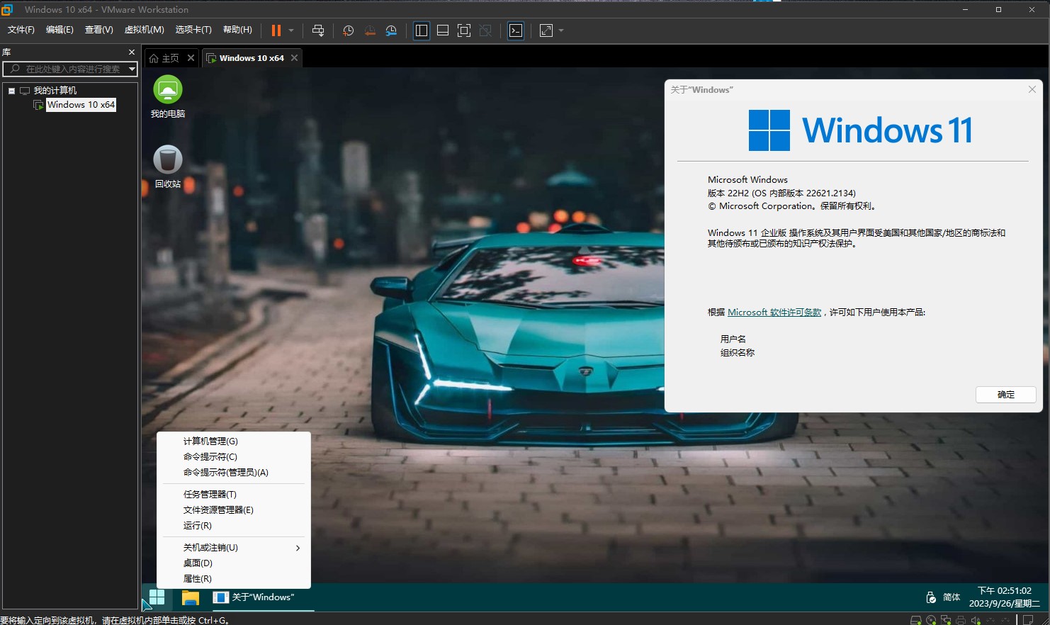Click the Unity mode toolbar icon
This screenshot has height=625, width=1050.
[485, 30]
